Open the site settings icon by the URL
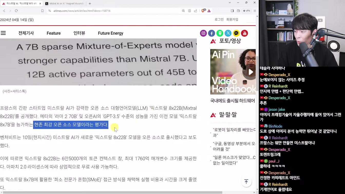 coord(50,11)
